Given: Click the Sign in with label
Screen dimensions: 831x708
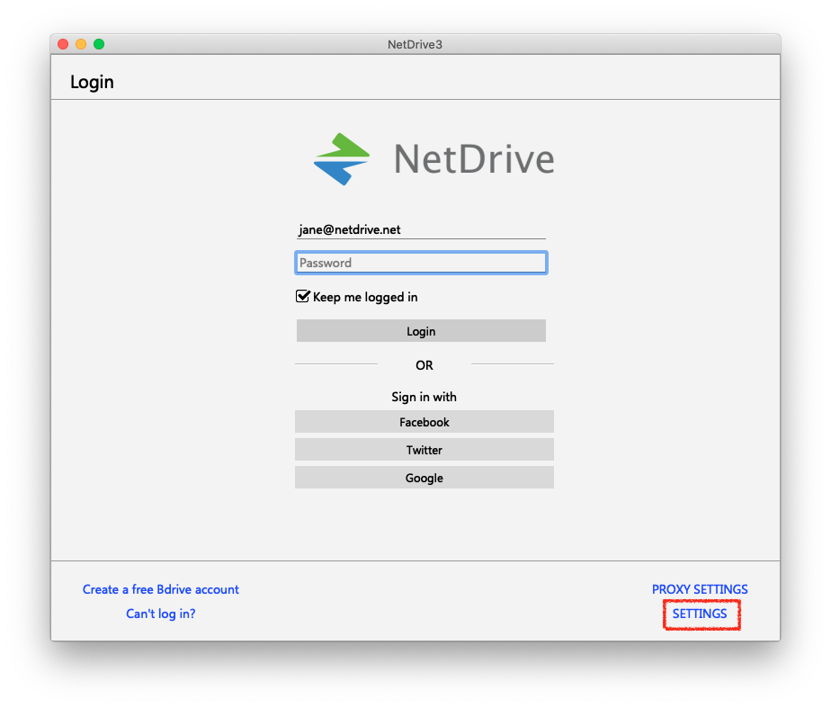Looking at the screenshot, I should pos(424,397).
